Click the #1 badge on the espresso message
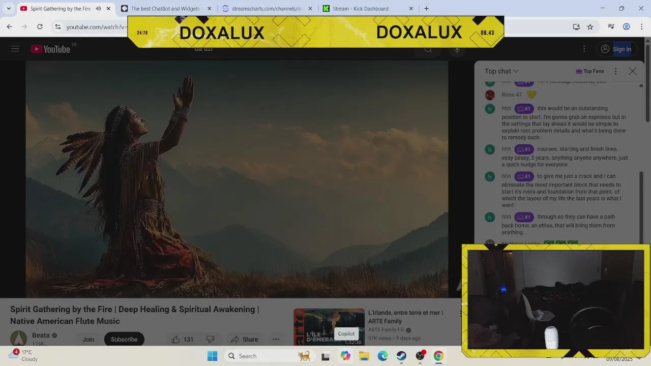651x366 pixels. (x=524, y=109)
